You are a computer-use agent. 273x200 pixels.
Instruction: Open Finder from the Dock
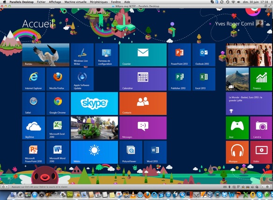coord(14,195)
